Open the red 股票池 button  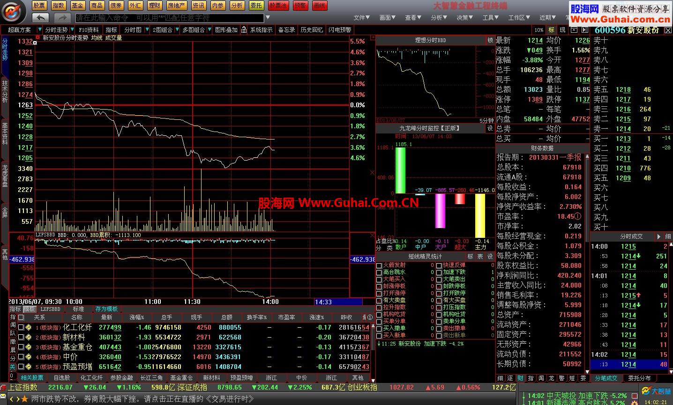[278, 6]
